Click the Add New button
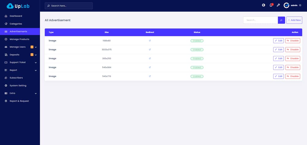 tap(294, 20)
